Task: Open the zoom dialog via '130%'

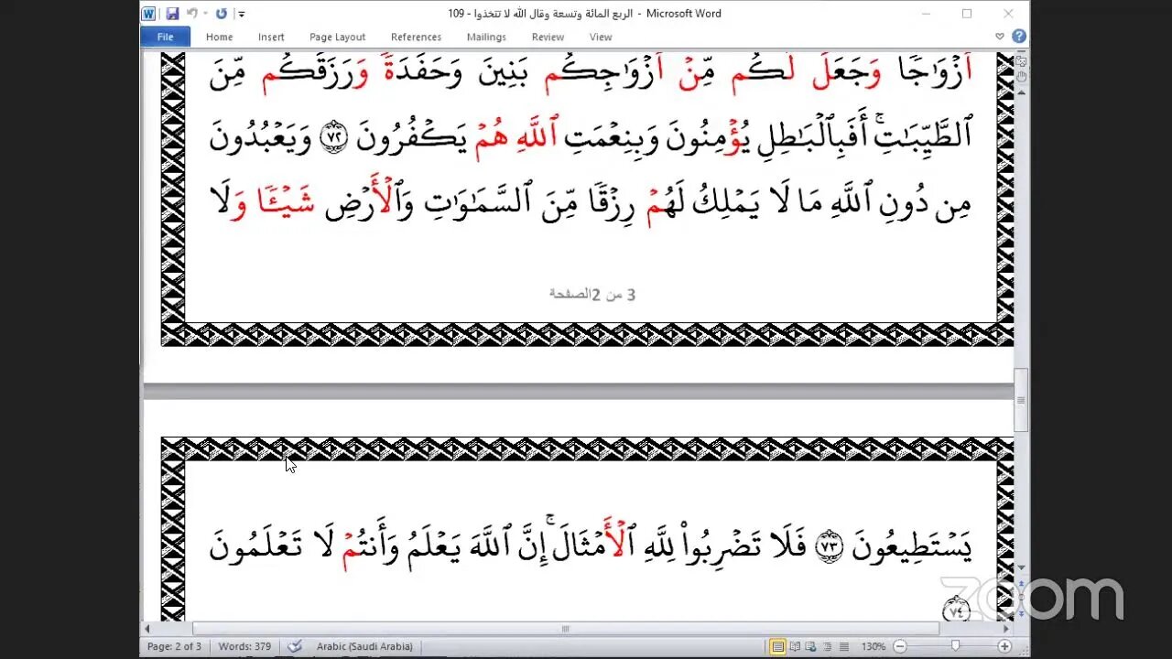Action: [873, 646]
